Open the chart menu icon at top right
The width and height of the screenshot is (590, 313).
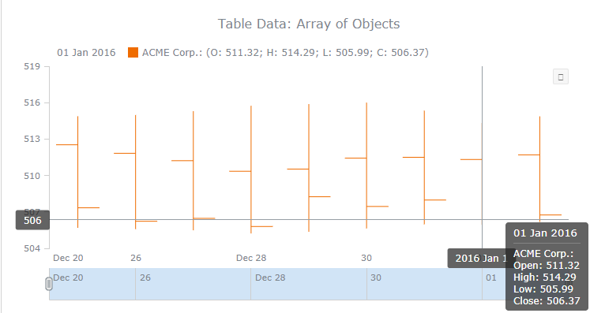(x=560, y=76)
